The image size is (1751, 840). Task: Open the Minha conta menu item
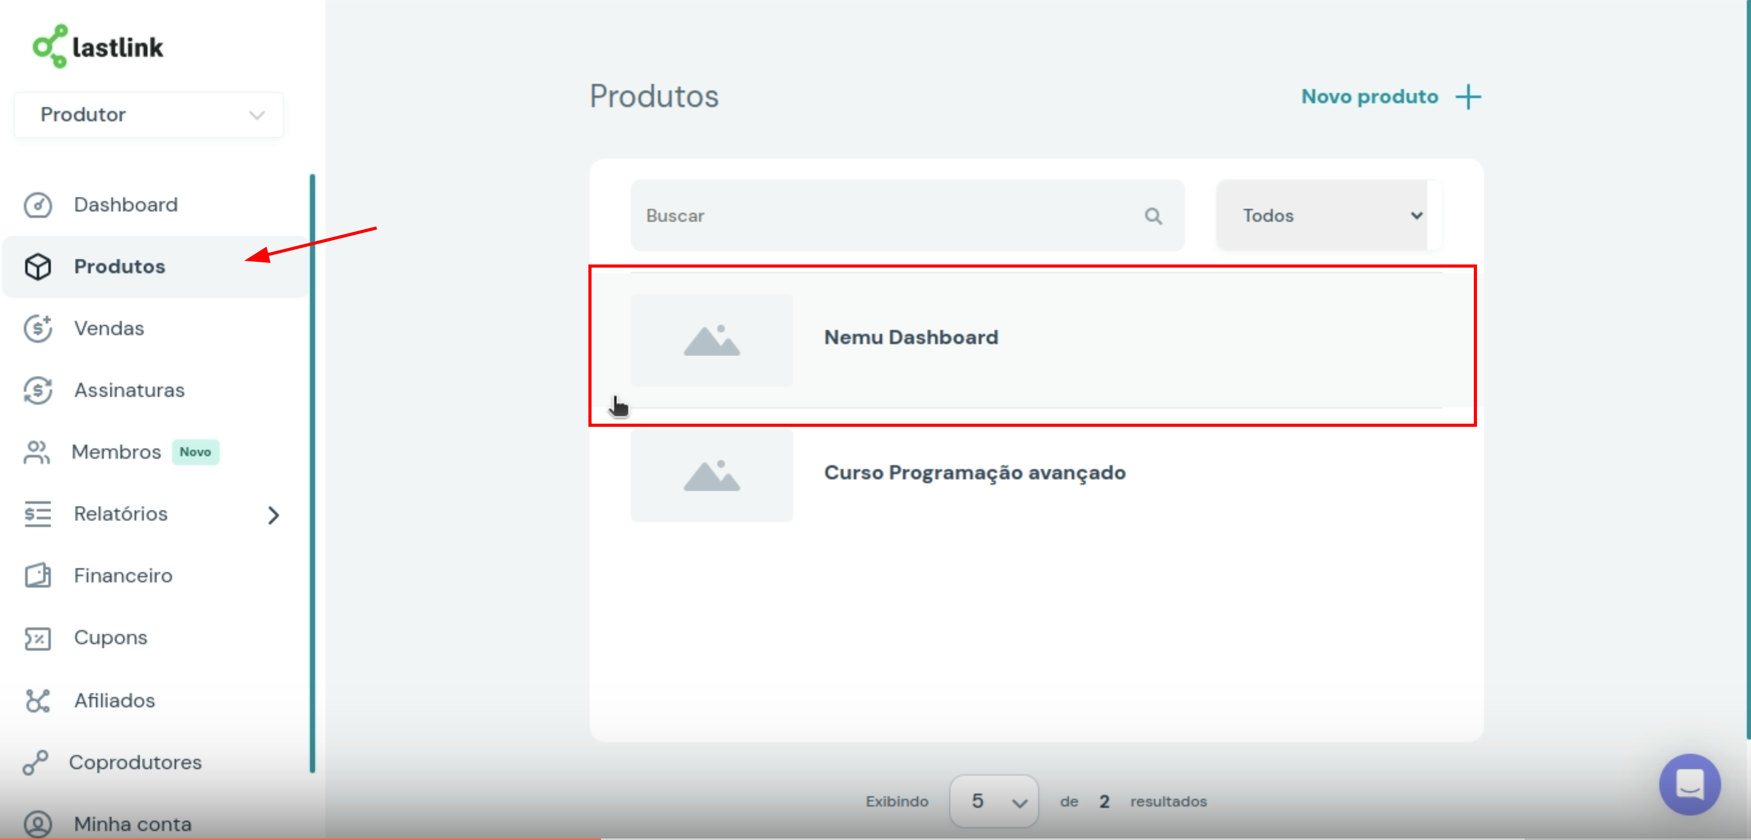click(133, 824)
